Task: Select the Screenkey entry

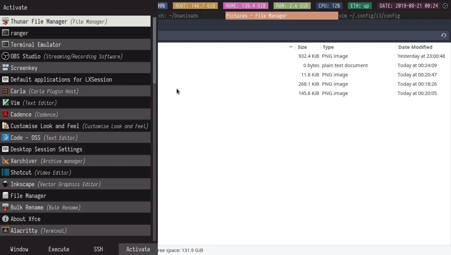Action: (75, 68)
